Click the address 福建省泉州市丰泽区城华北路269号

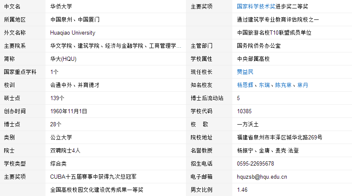pos(280,137)
